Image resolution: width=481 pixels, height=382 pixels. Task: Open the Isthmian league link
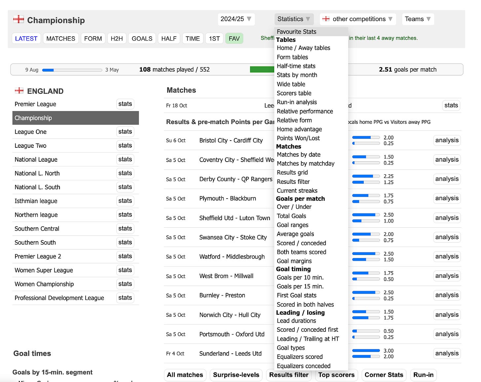point(36,201)
